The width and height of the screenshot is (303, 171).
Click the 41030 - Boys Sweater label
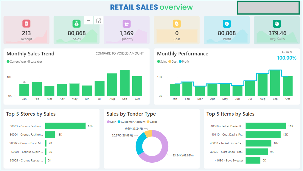229,161
